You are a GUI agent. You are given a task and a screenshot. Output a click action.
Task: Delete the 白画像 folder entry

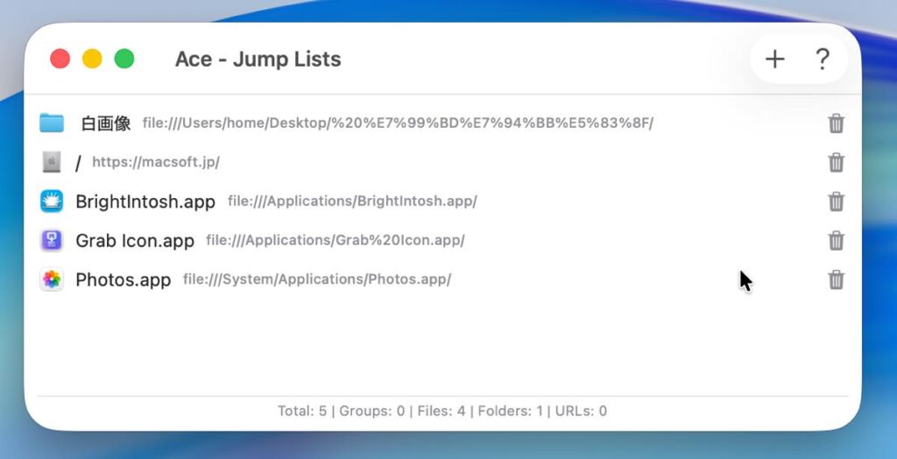point(837,124)
